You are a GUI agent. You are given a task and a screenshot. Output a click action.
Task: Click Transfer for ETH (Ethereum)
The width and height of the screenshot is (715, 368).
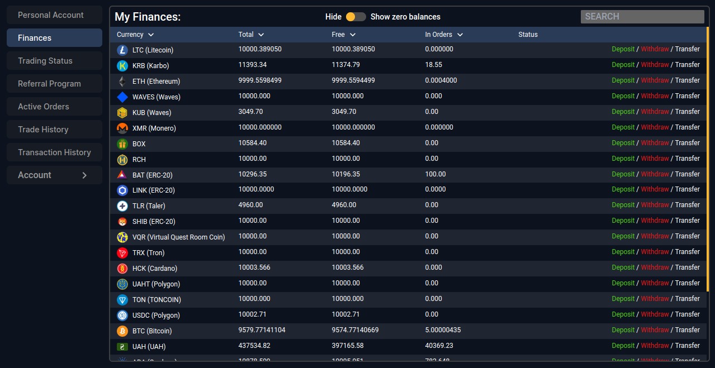click(x=687, y=80)
